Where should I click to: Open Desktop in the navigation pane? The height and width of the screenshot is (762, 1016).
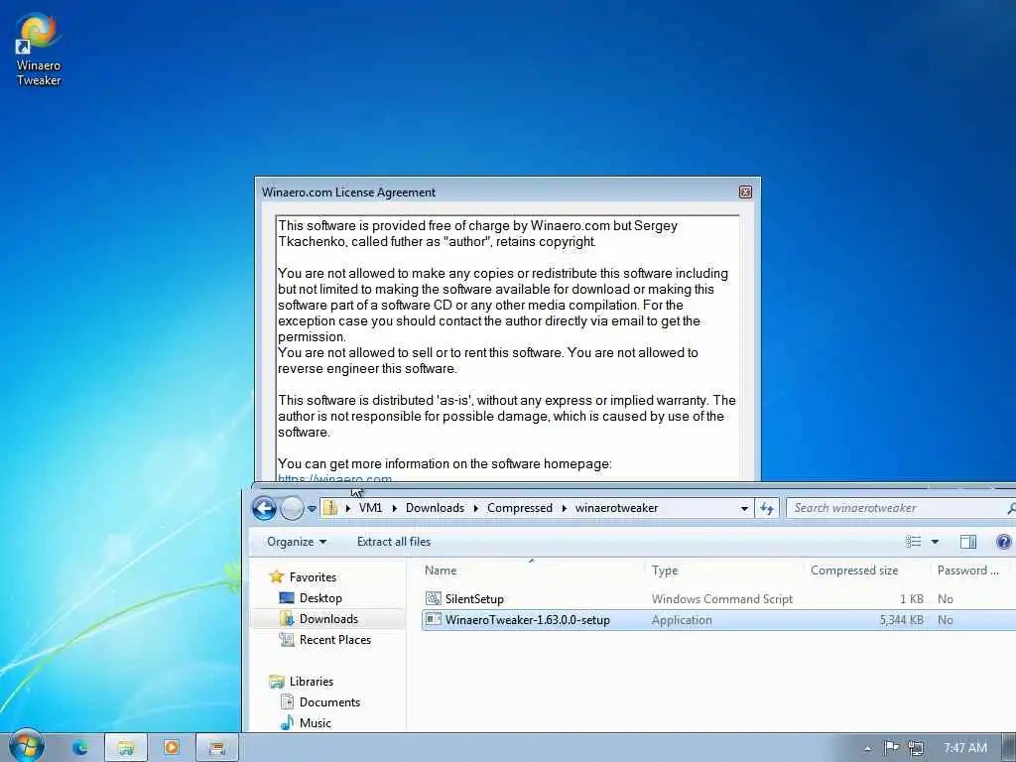[x=320, y=598]
